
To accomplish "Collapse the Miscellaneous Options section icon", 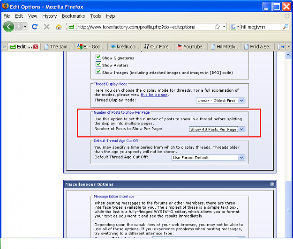I will (x=272, y=184).
